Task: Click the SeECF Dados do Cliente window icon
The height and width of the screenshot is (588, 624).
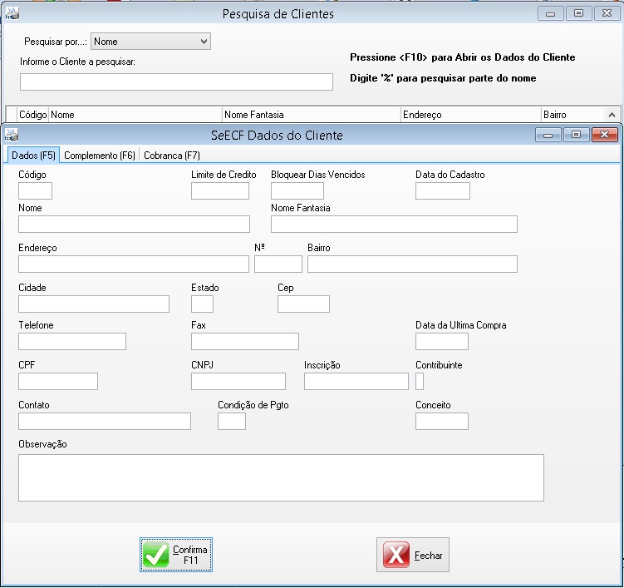Action: point(12,135)
